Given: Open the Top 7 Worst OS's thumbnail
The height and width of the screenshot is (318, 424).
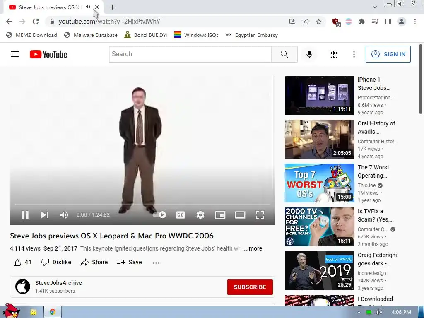Looking at the screenshot, I should coord(319,183).
